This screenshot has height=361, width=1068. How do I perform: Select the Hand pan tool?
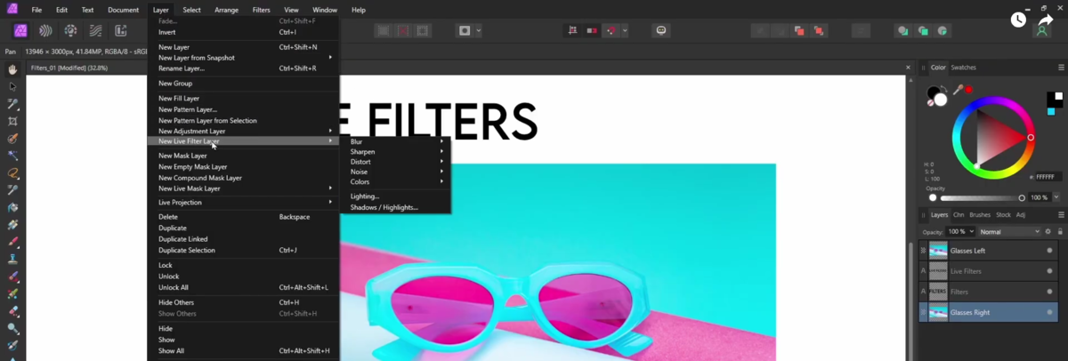coord(12,69)
